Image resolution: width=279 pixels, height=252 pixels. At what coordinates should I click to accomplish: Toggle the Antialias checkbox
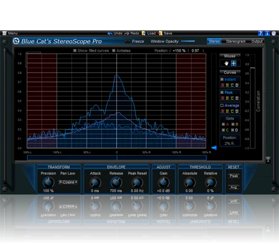[x=113, y=50]
